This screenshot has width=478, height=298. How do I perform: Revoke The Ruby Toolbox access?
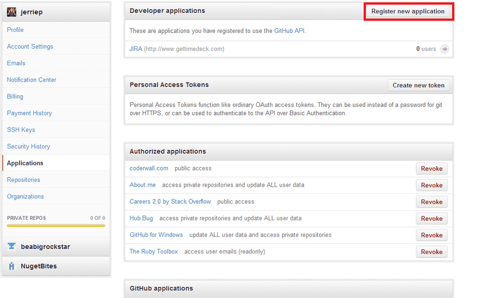[432, 252]
